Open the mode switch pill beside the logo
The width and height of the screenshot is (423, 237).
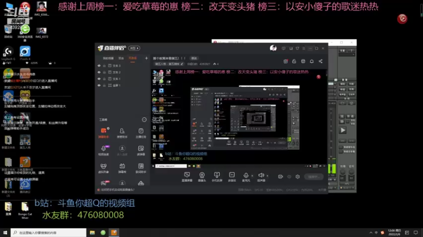[134, 48]
